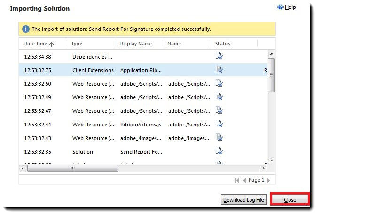
Task: Click status icon for Client Extensions row
Action: click(x=219, y=70)
